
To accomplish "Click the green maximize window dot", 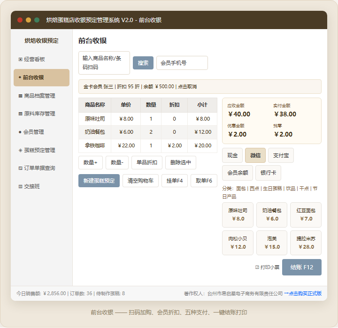I will tap(37, 20).
